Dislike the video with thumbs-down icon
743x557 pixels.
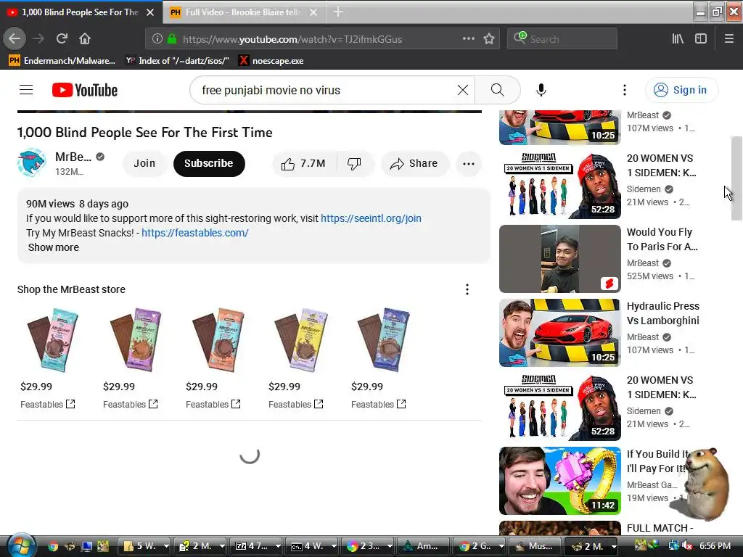(354, 163)
